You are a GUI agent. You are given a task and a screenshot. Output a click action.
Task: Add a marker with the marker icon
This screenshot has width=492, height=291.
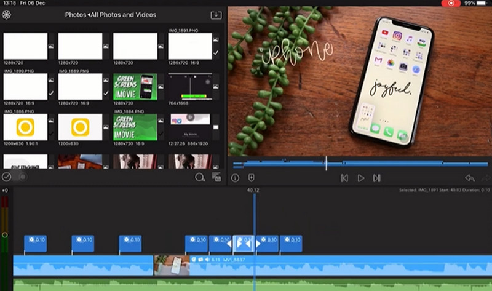[x=252, y=178]
